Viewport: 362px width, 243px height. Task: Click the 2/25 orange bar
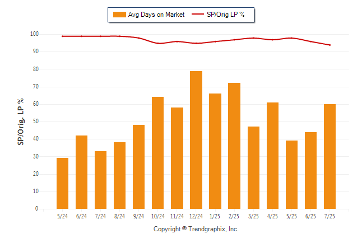click(234, 146)
